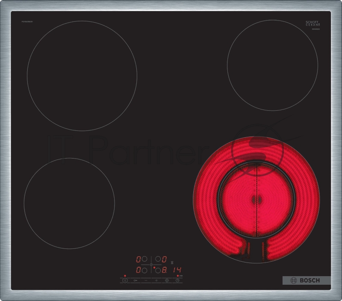Click the BOSCH logo badge
Image resolution: width=342 pixels, height=301 pixels.
pyautogui.click(x=307, y=280)
